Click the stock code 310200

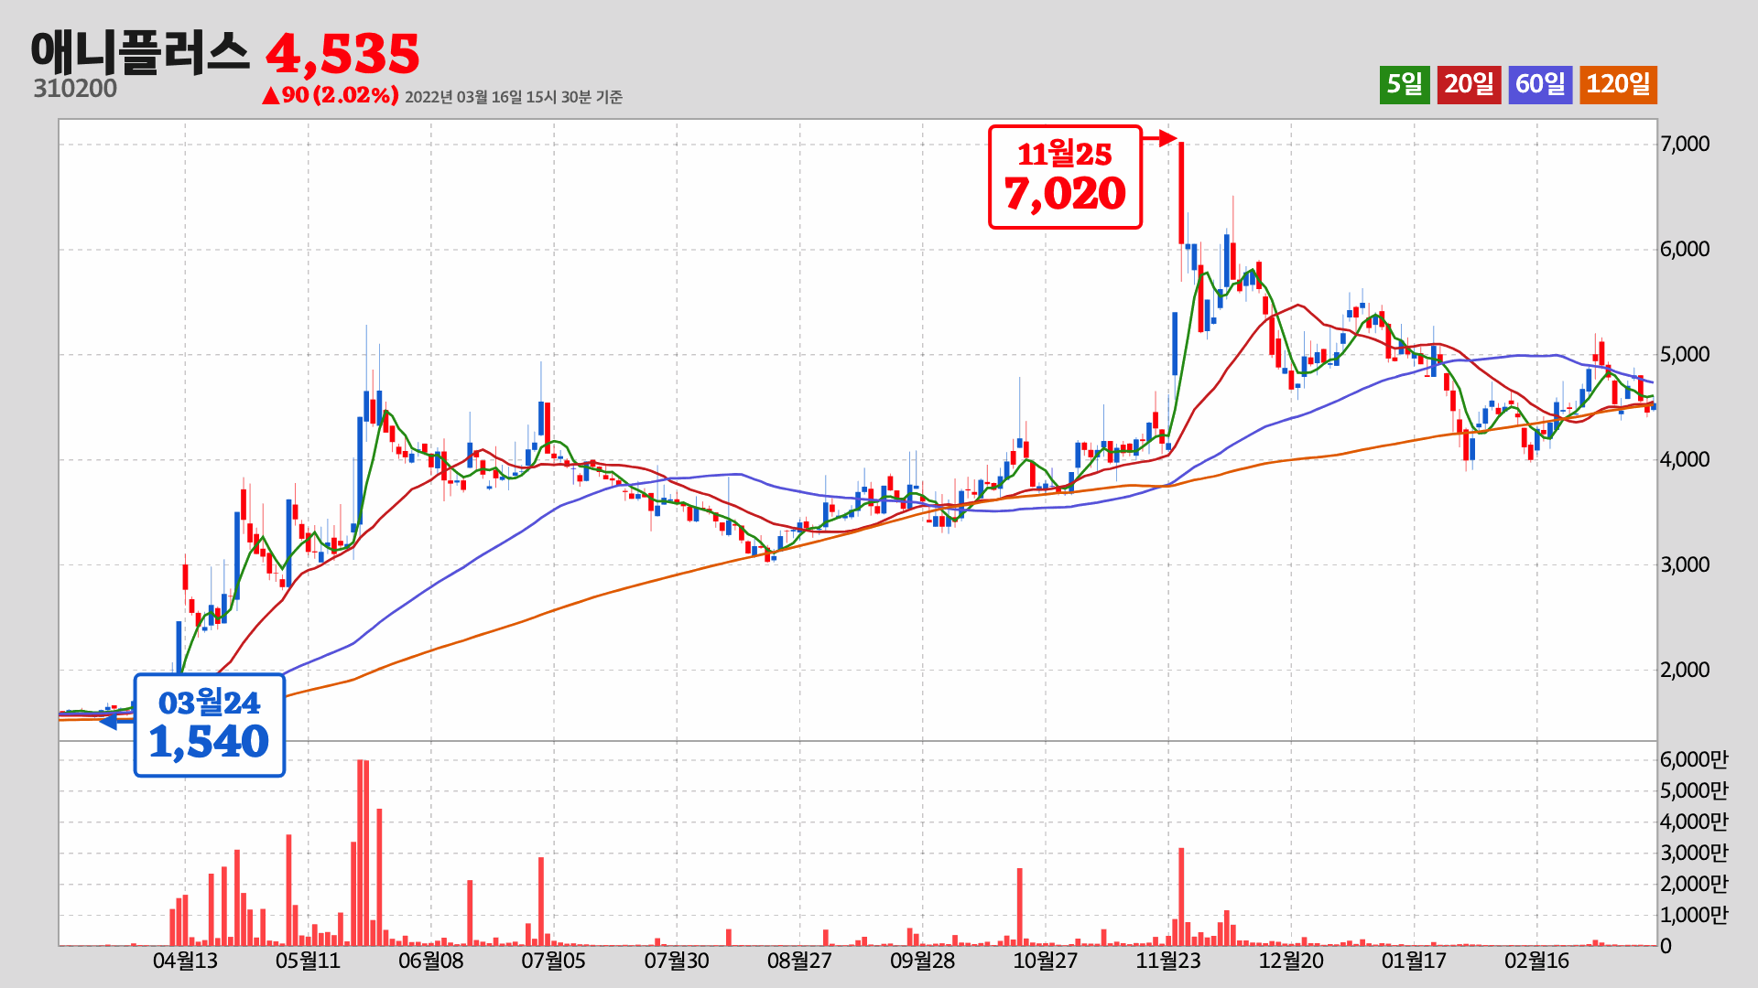pos(75,89)
